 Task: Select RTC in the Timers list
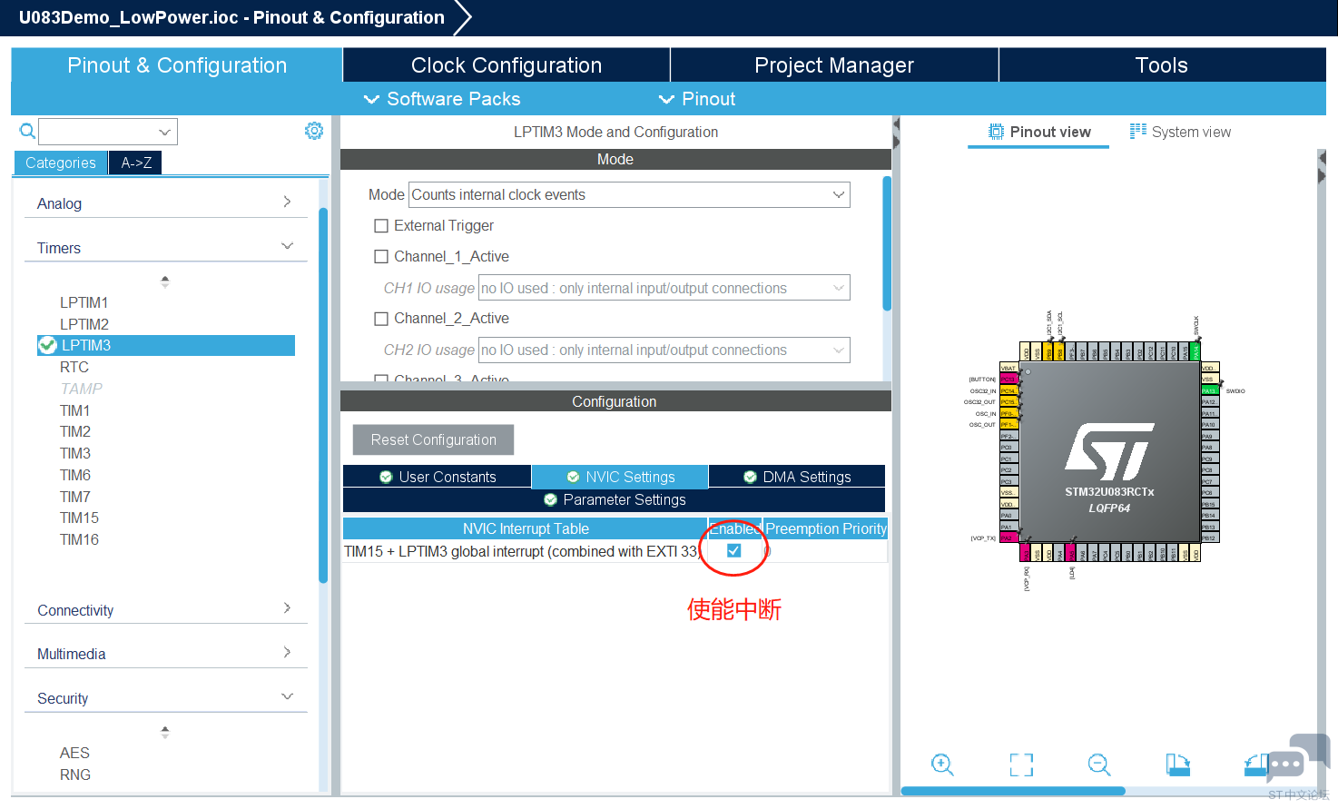tap(74, 367)
